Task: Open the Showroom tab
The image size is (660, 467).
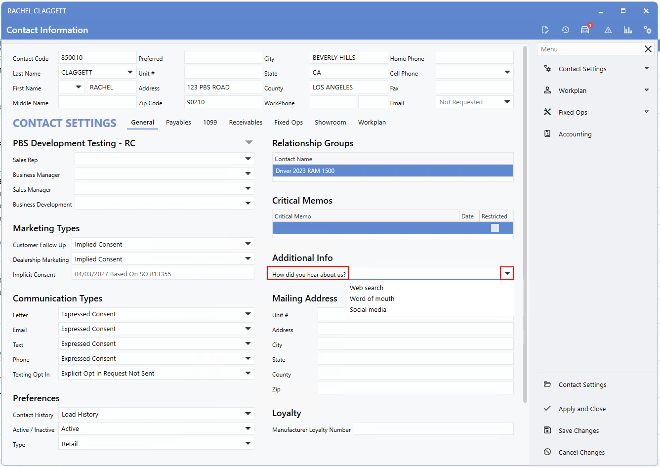Action: point(330,122)
